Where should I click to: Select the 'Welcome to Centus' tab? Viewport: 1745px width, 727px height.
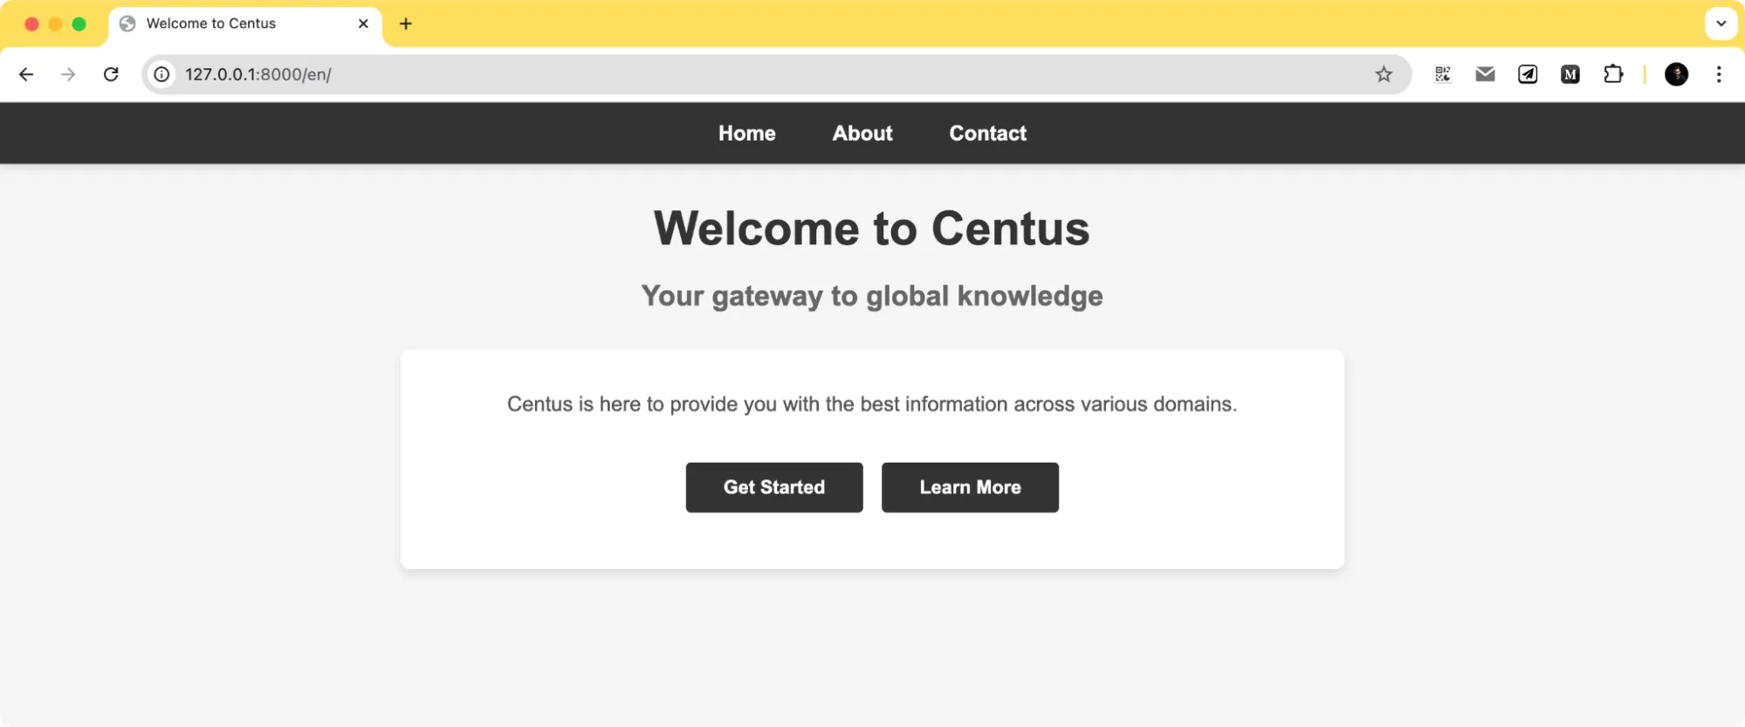[x=227, y=24]
